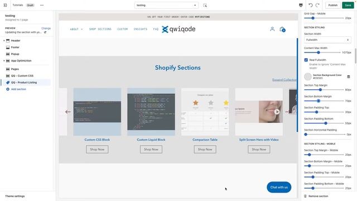Click the qwiqode logo
This screenshot has width=357, height=201.
[x=178, y=29]
